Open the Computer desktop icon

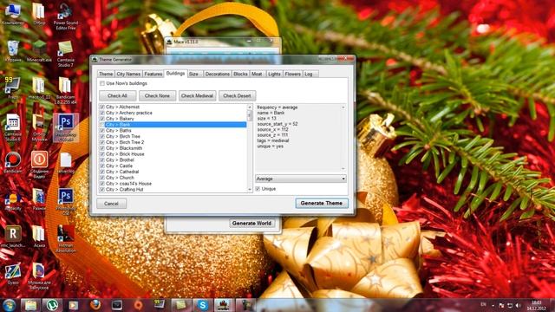coord(13,14)
